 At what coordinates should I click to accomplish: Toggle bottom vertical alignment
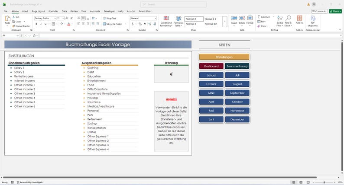pyautogui.click(x=88, y=18)
